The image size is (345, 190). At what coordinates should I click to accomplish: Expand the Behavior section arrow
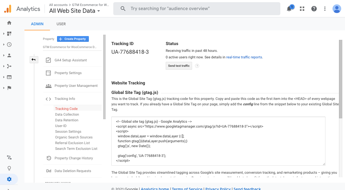[4, 77]
